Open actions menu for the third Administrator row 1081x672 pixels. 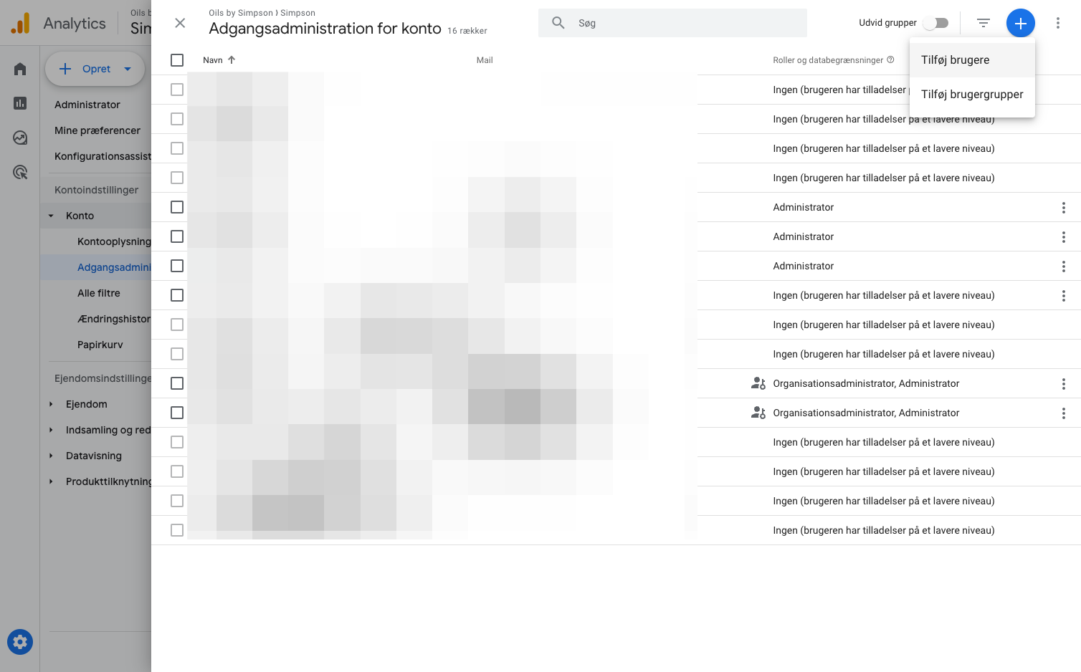coord(1064,267)
